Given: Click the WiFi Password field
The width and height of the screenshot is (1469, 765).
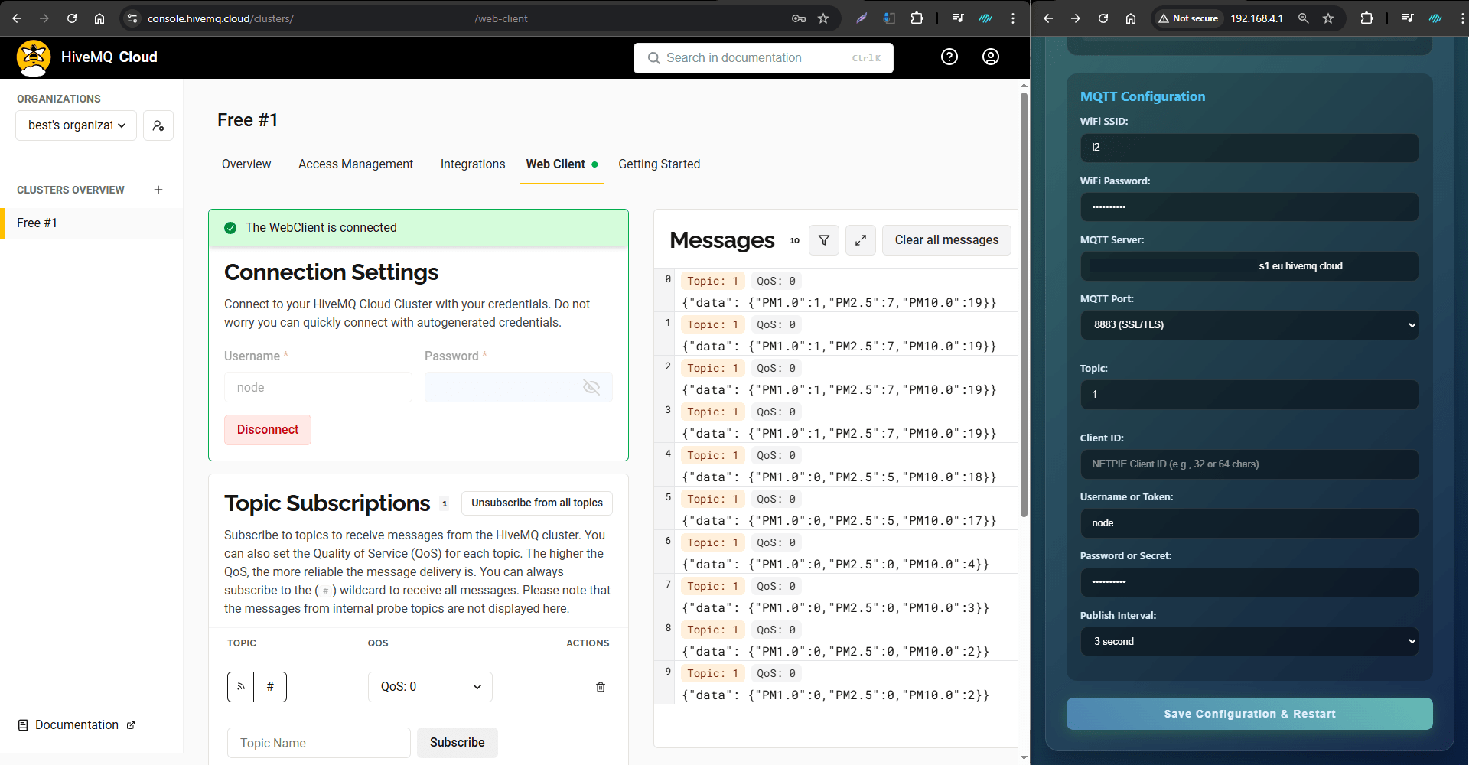Looking at the screenshot, I should point(1249,207).
